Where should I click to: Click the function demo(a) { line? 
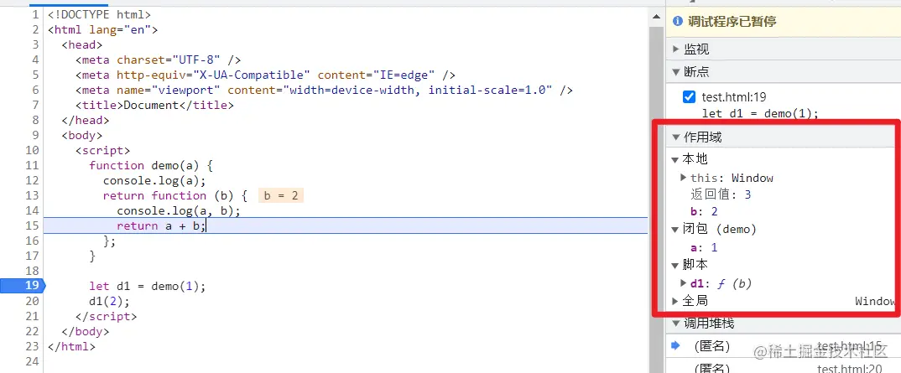coord(151,166)
